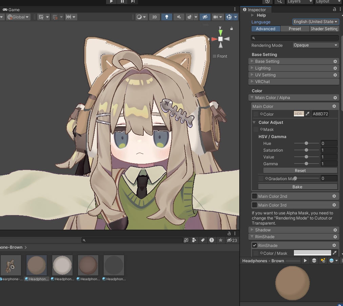This screenshot has width=343, height=306.
Task: Toggle scene lighting with the lightbulb icon
Action: coord(167,17)
